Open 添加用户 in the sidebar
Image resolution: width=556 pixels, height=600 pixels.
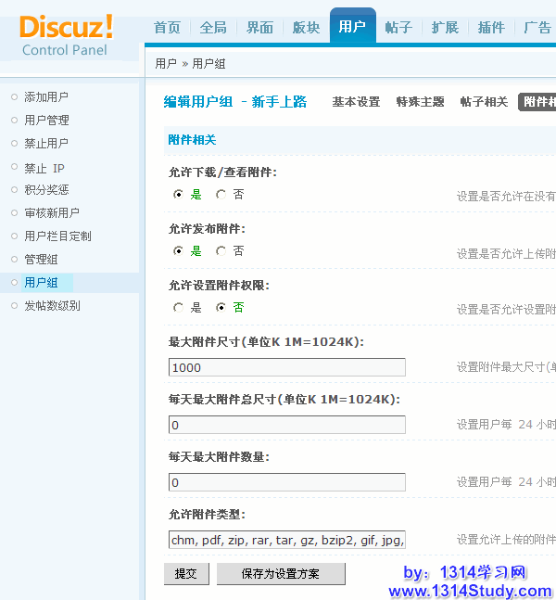(46, 97)
